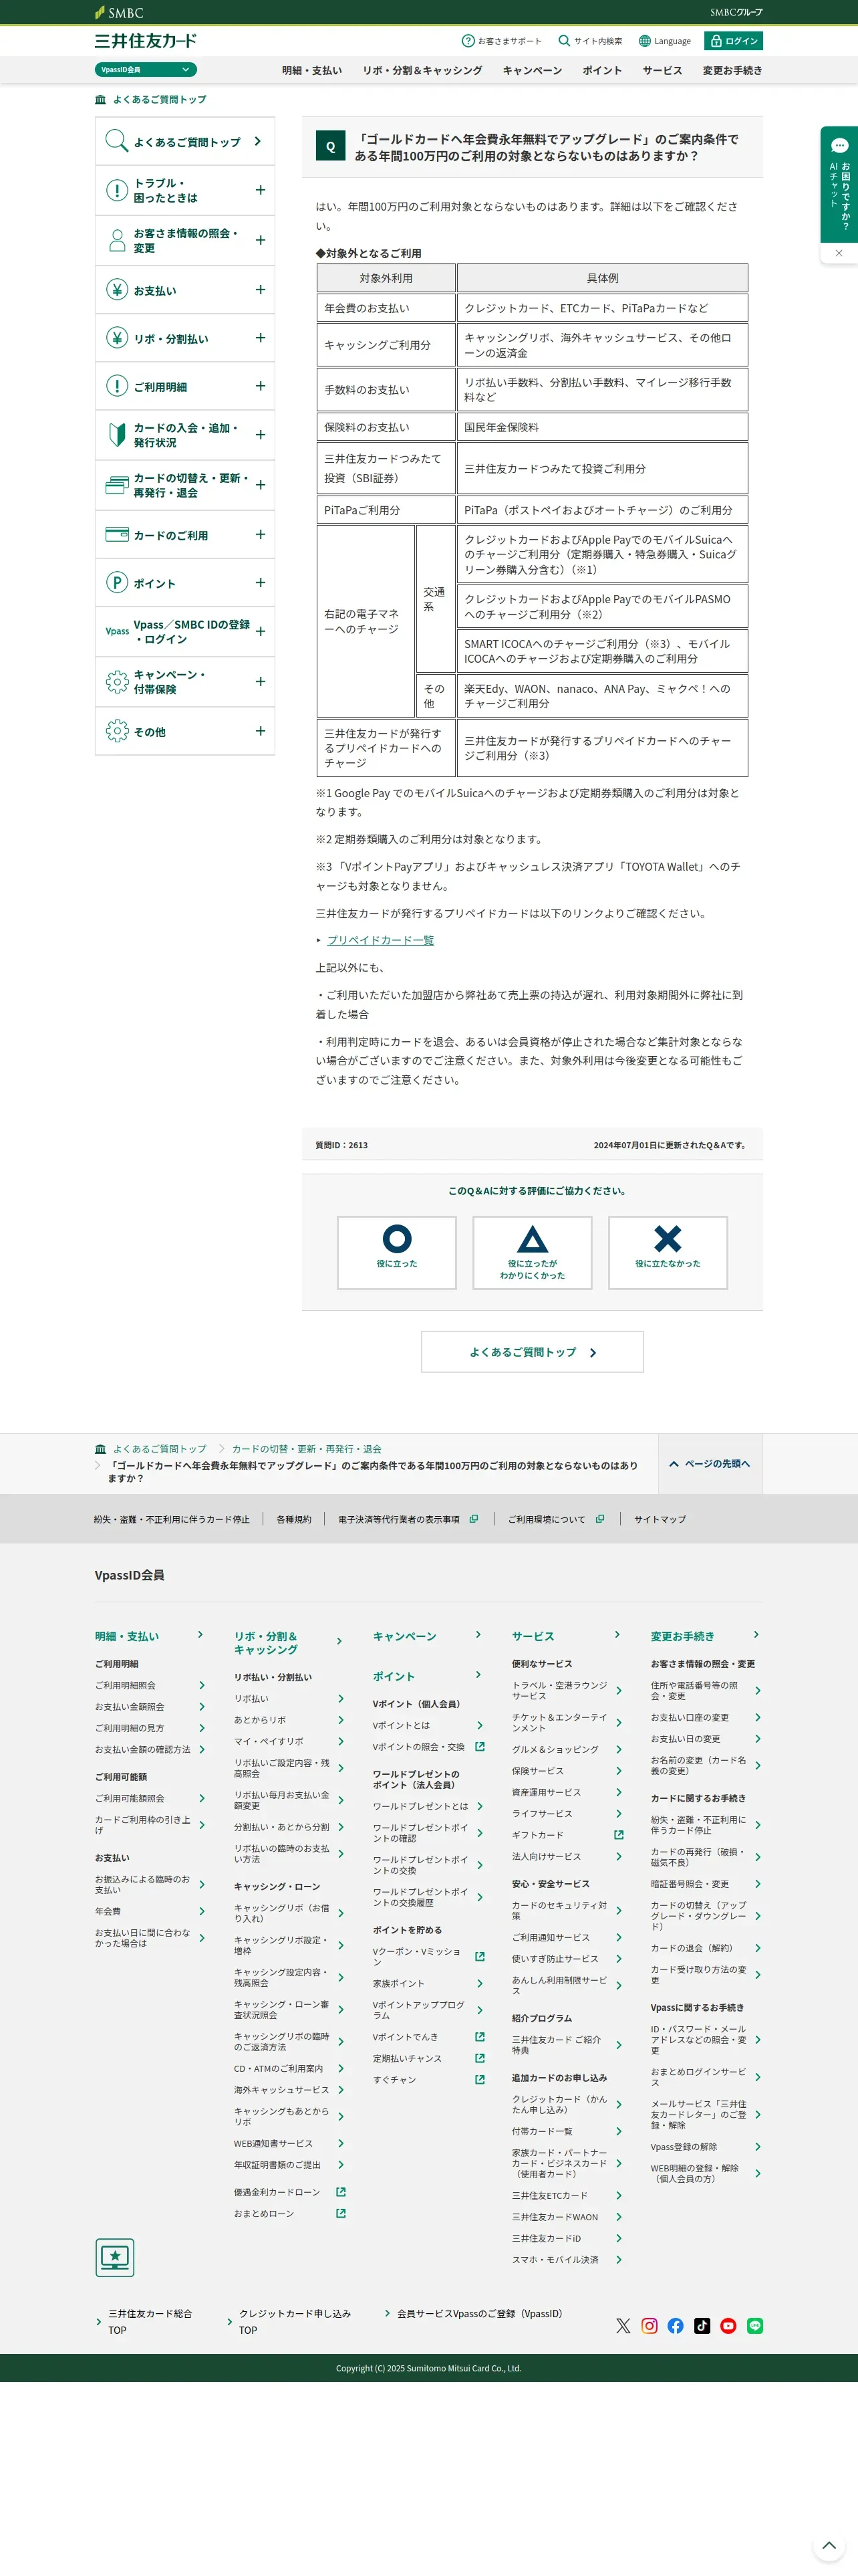858x2576 pixels.
Task: Open サイトマップ footer link
Action: [660, 1519]
